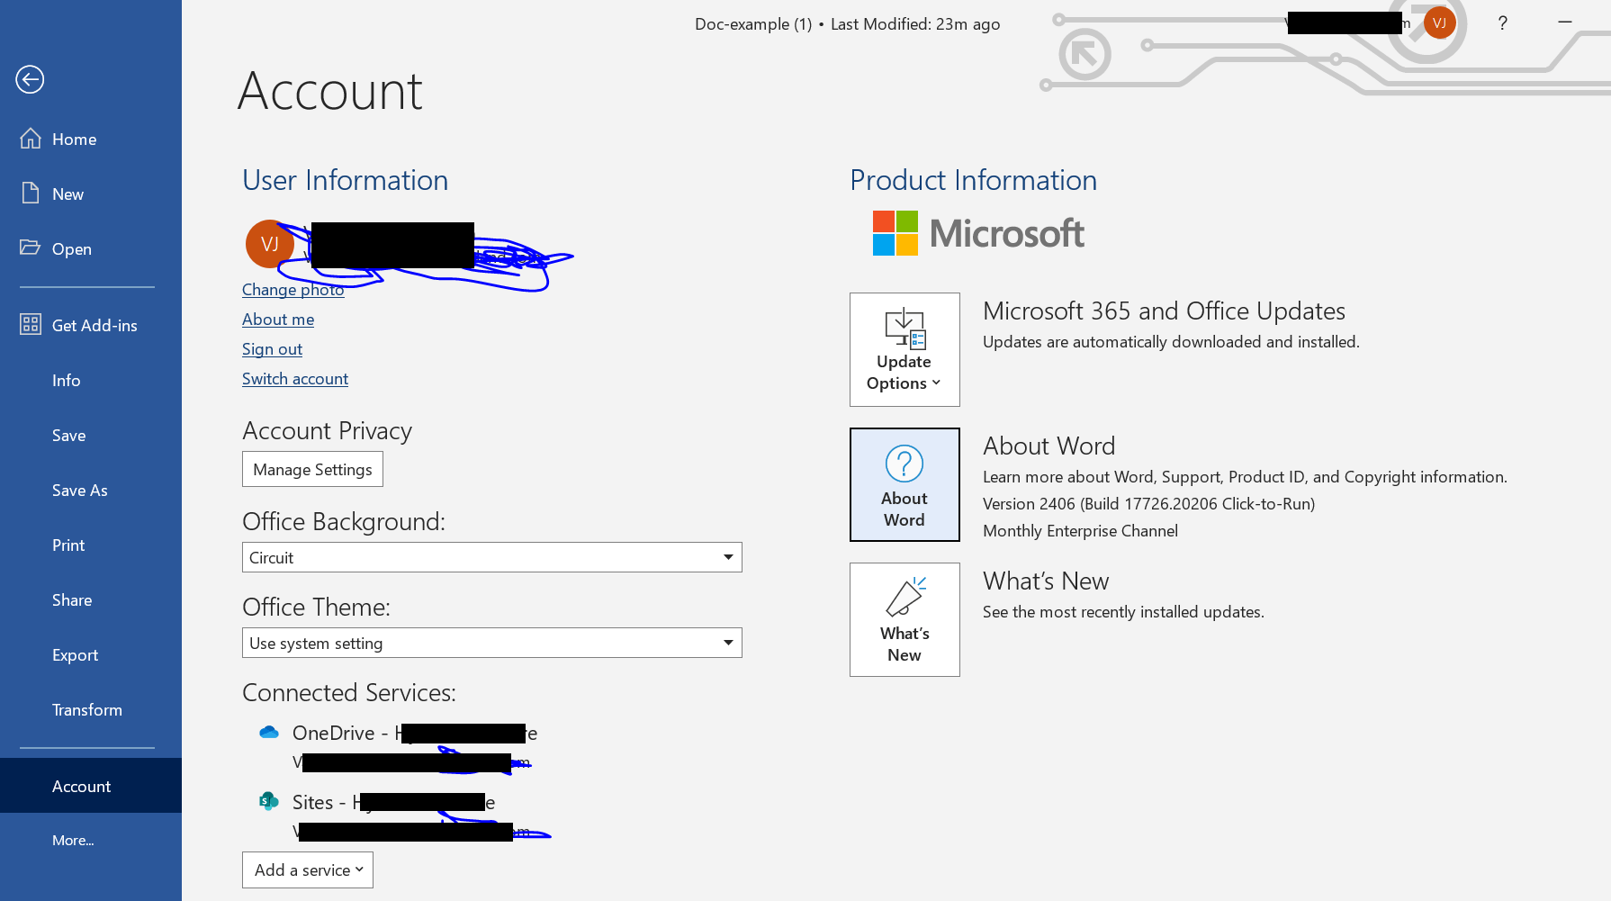
Task: Click the OneDrive cloud icon
Action: pyautogui.click(x=269, y=733)
